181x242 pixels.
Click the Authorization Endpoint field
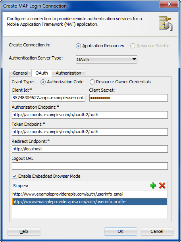coord(90,115)
